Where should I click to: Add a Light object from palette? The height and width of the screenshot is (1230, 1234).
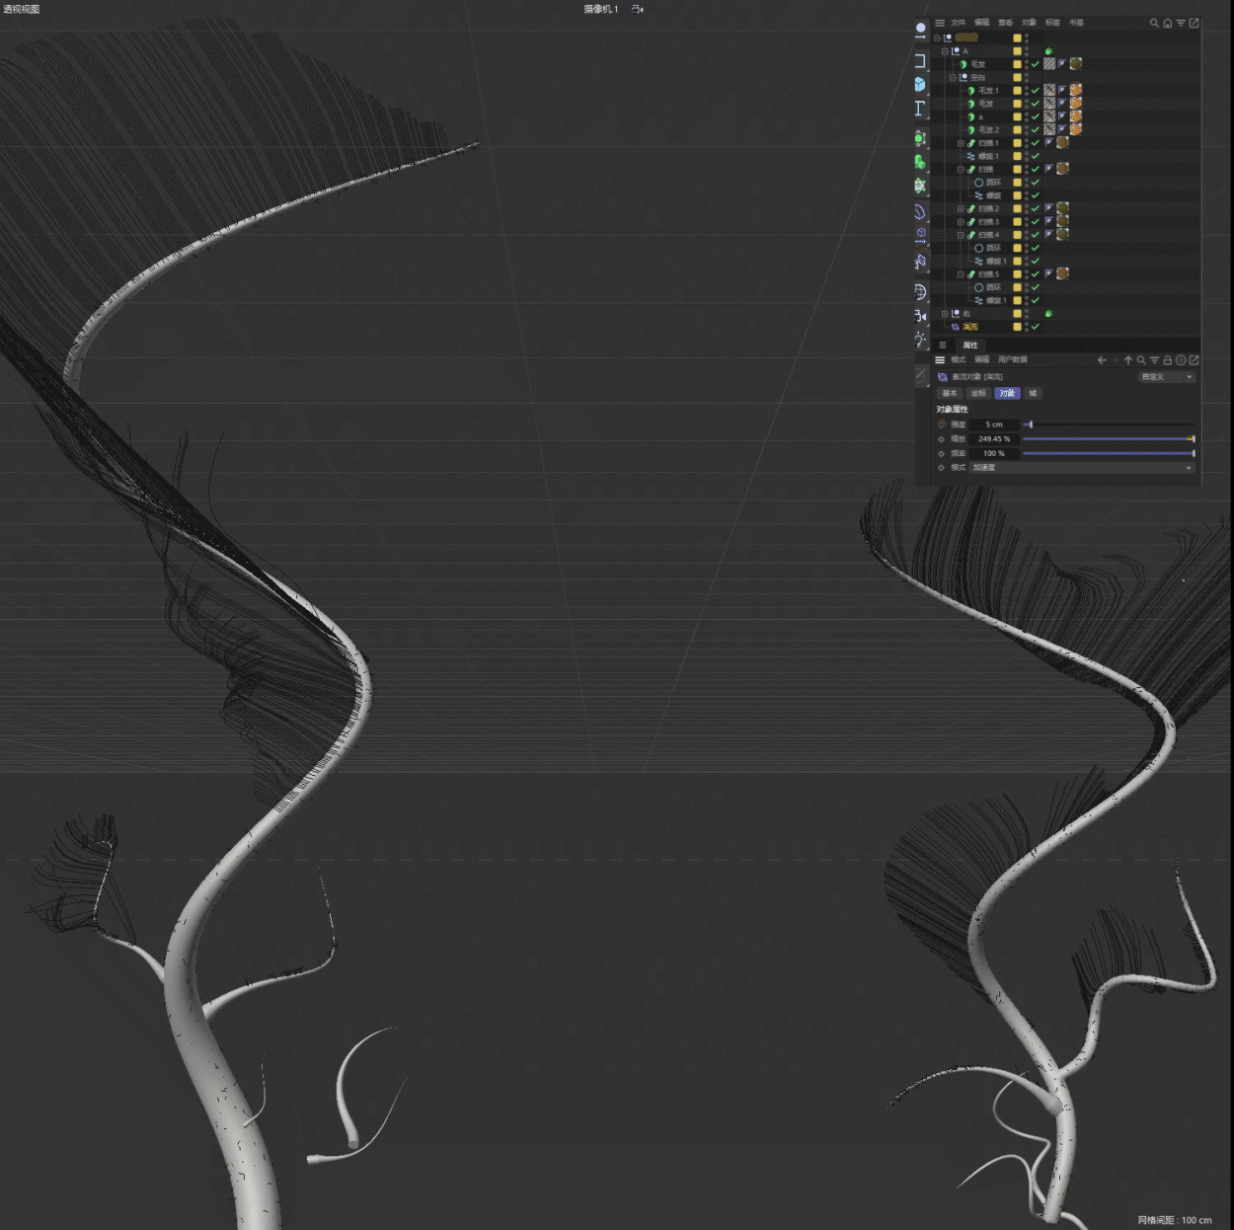click(919, 338)
